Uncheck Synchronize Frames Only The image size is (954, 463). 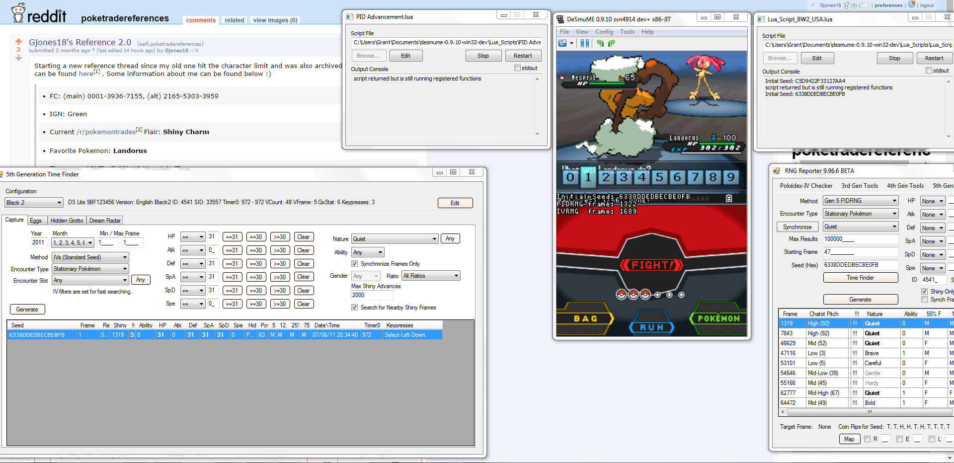coord(354,264)
